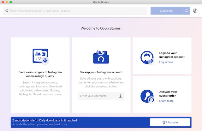Open the Log in now link
The image size is (202, 131).
[x=166, y=62]
